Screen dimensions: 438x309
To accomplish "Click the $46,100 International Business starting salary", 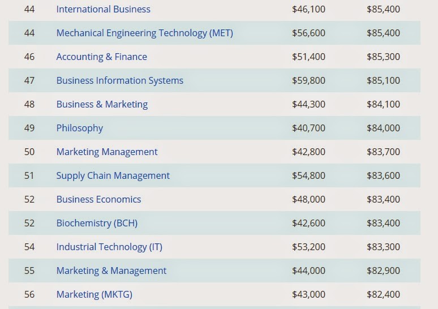I will coord(308,9).
